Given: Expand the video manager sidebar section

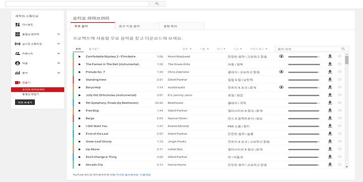Looking at the screenshot, I should pyautogui.click(x=58, y=34).
